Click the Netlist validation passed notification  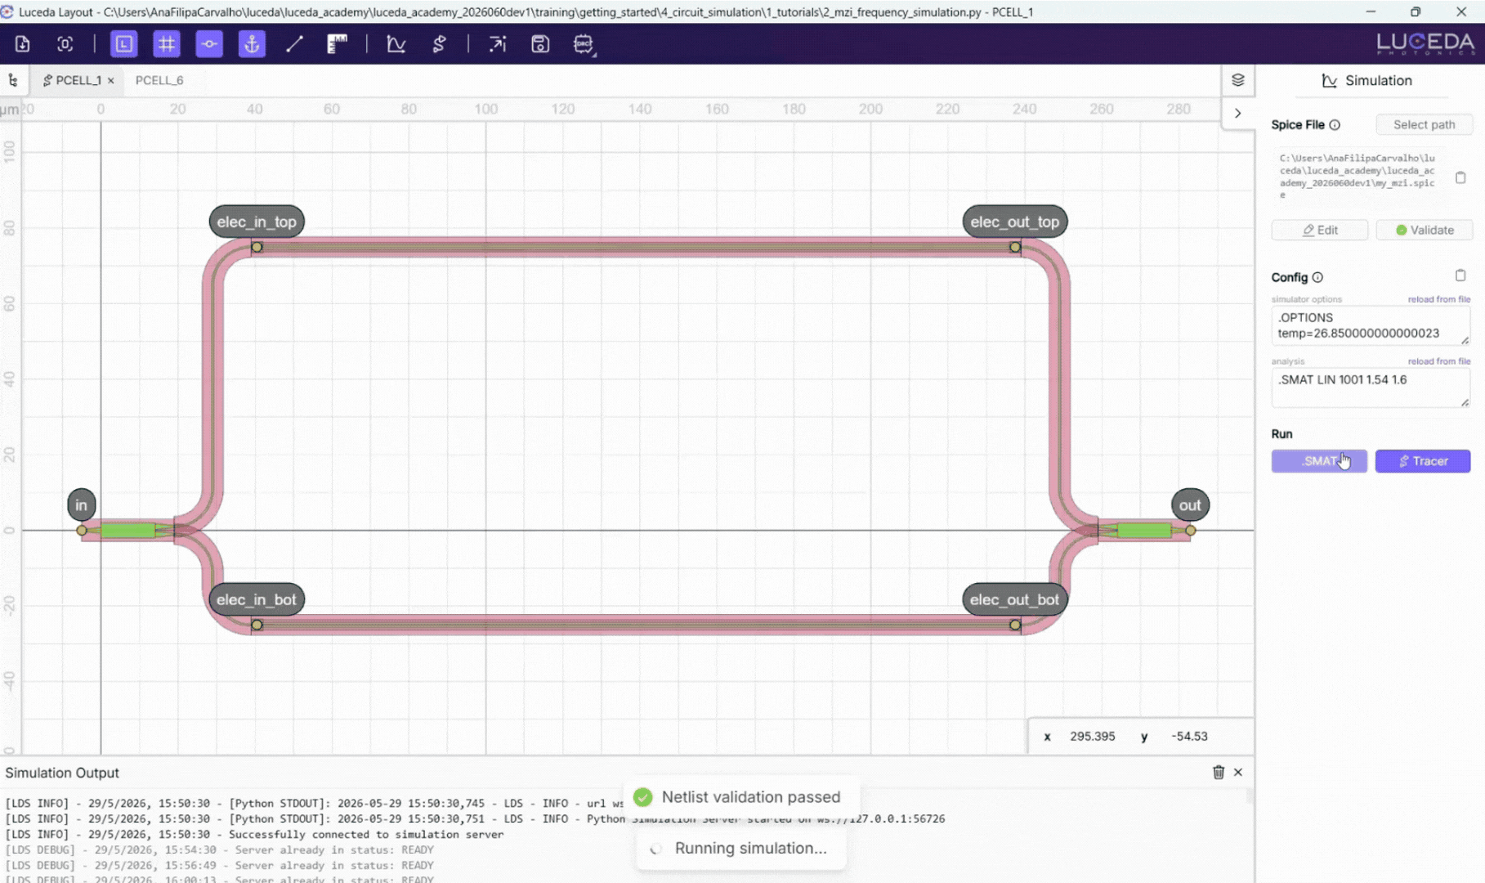pyautogui.click(x=740, y=797)
